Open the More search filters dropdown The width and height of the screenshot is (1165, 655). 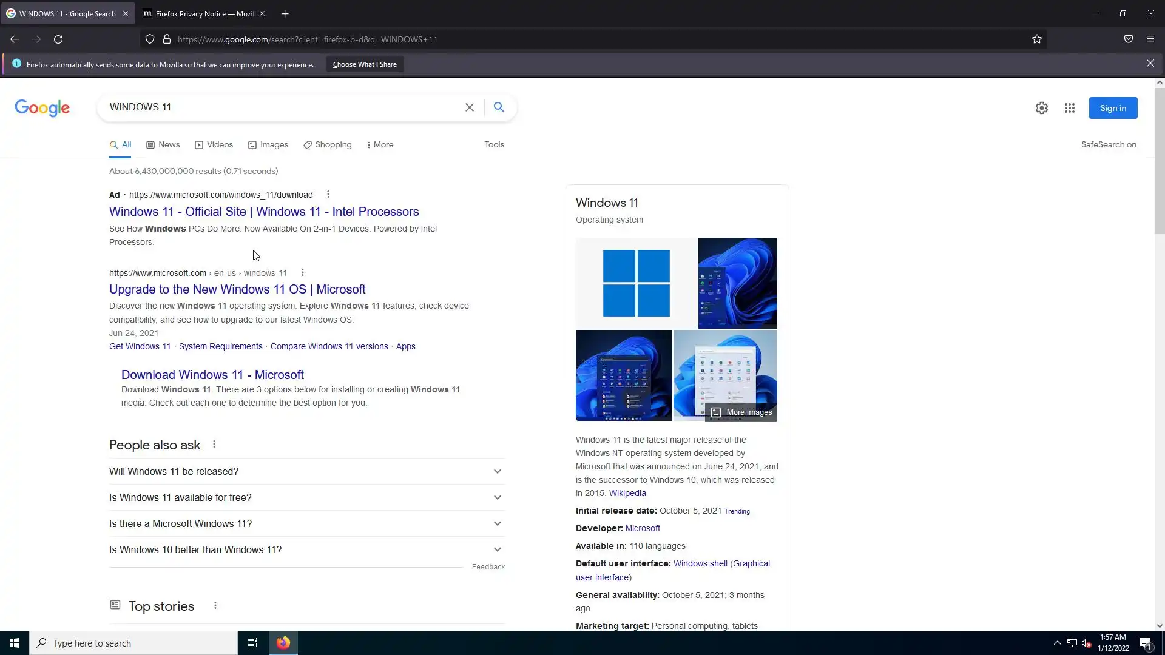(380, 144)
